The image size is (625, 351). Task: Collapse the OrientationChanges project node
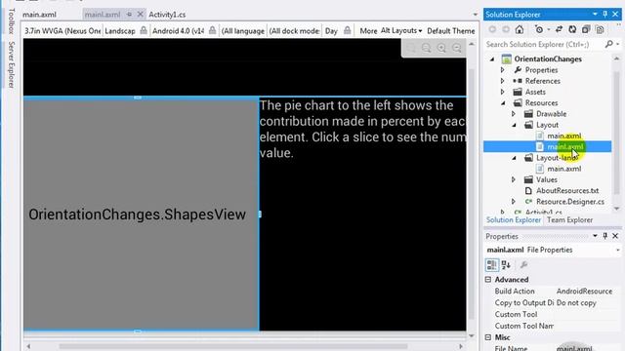click(x=492, y=58)
